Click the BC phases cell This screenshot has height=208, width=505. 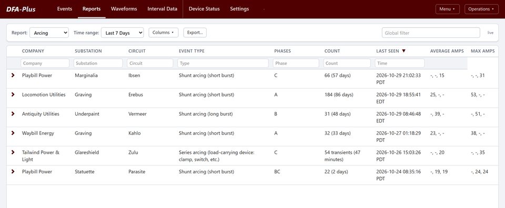click(x=277, y=172)
